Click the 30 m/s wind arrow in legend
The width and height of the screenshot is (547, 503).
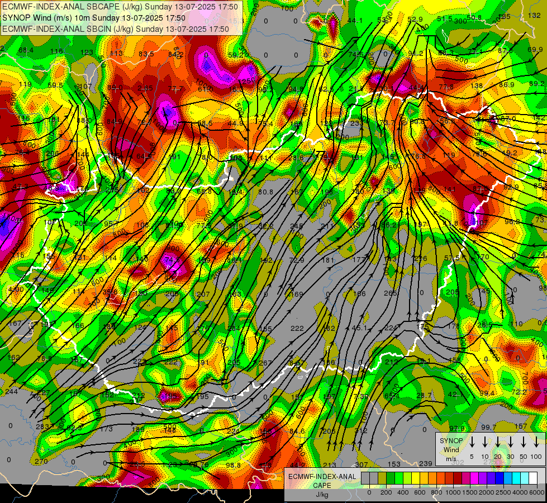[x=510, y=442]
